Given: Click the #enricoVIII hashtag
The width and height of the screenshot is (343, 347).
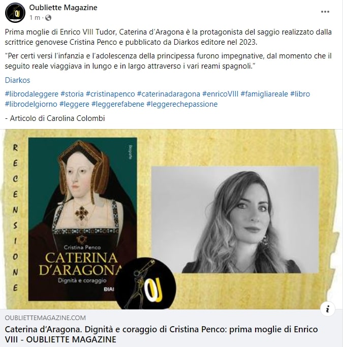Looking at the screenshot, I should tap(221, 94).
